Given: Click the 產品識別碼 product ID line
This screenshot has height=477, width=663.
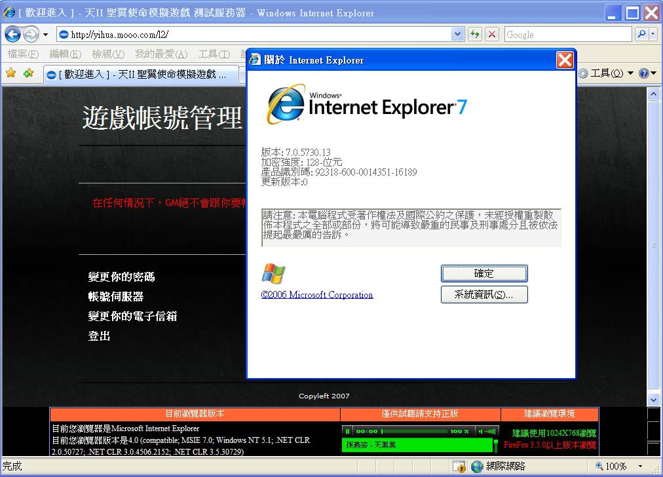Looking at the screenshot, I should point(339,172).
